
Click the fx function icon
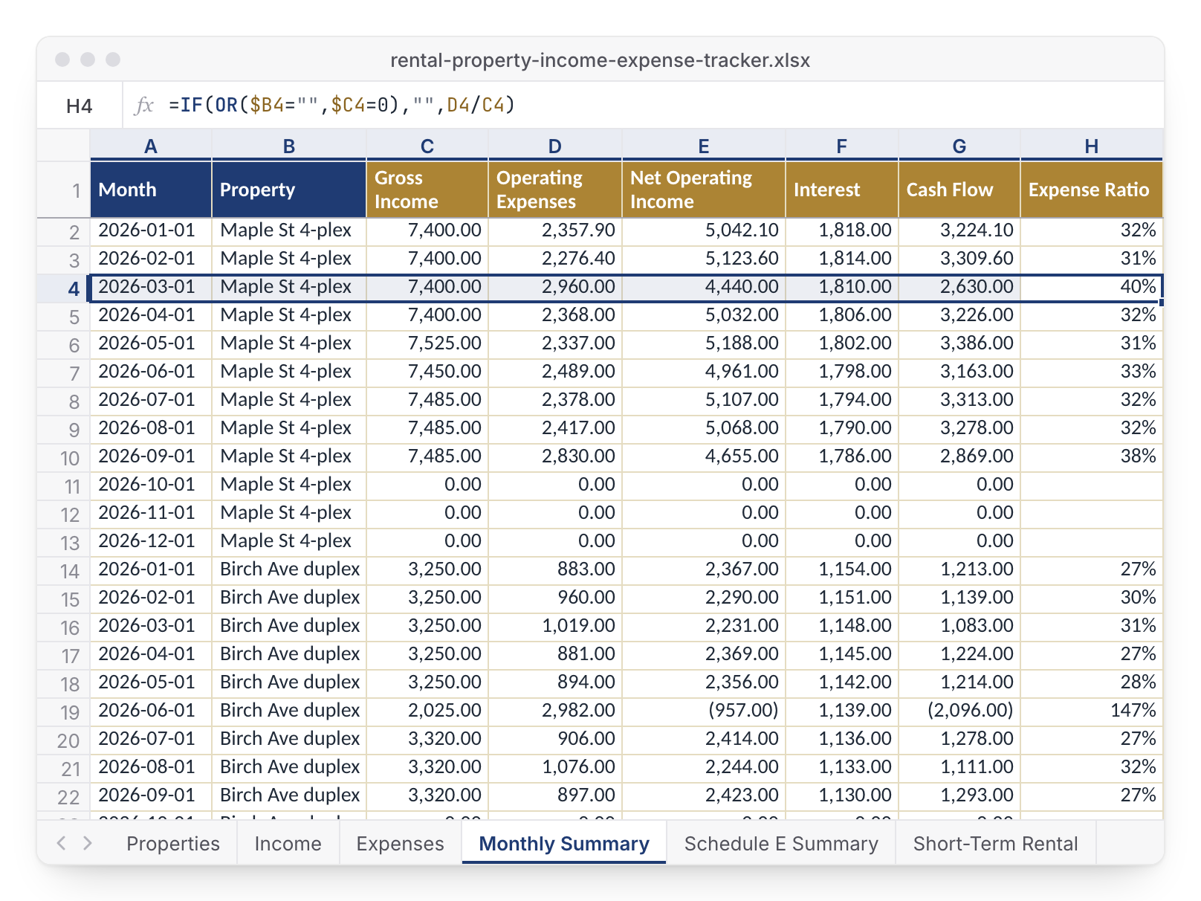[143, 106]
